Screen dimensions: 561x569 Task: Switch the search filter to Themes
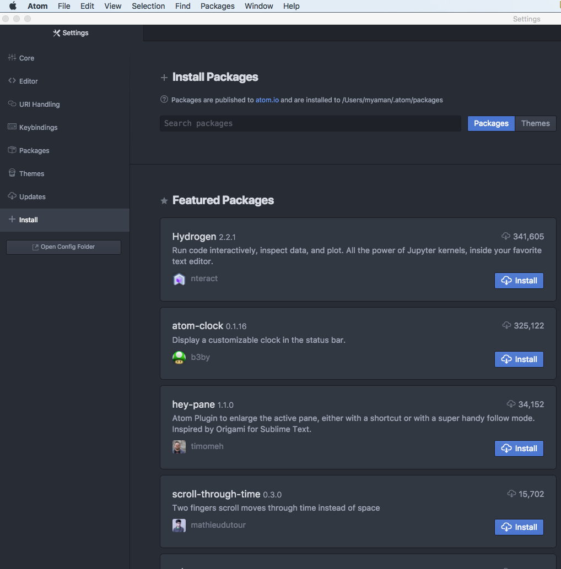(x=535, y=123)
